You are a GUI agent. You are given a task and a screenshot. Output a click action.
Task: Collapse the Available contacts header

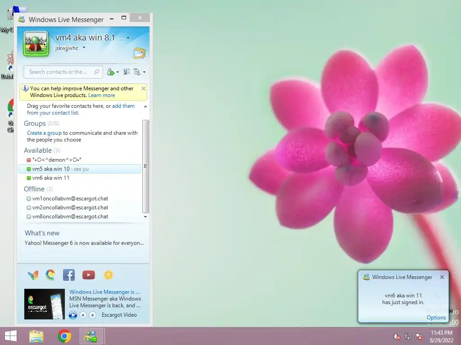[42, 150]
